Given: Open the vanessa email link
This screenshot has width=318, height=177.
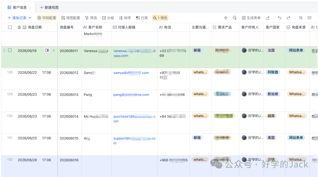Looking at the screenshot, I should (x=134, y=53).
